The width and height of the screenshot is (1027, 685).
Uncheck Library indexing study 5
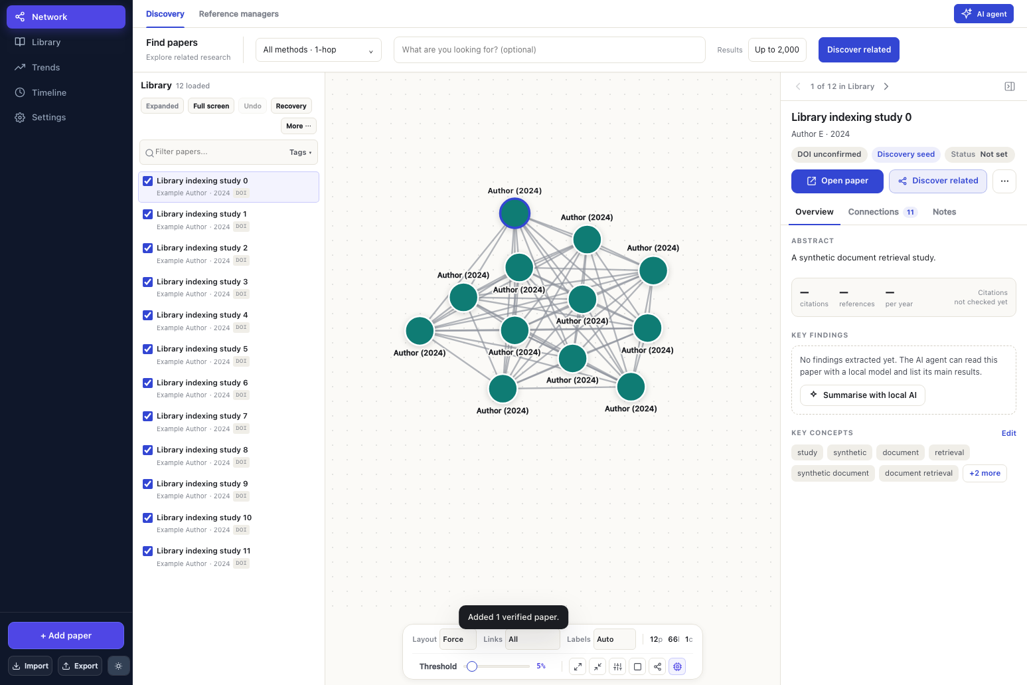pyautogui.click(x=148, y=349)
